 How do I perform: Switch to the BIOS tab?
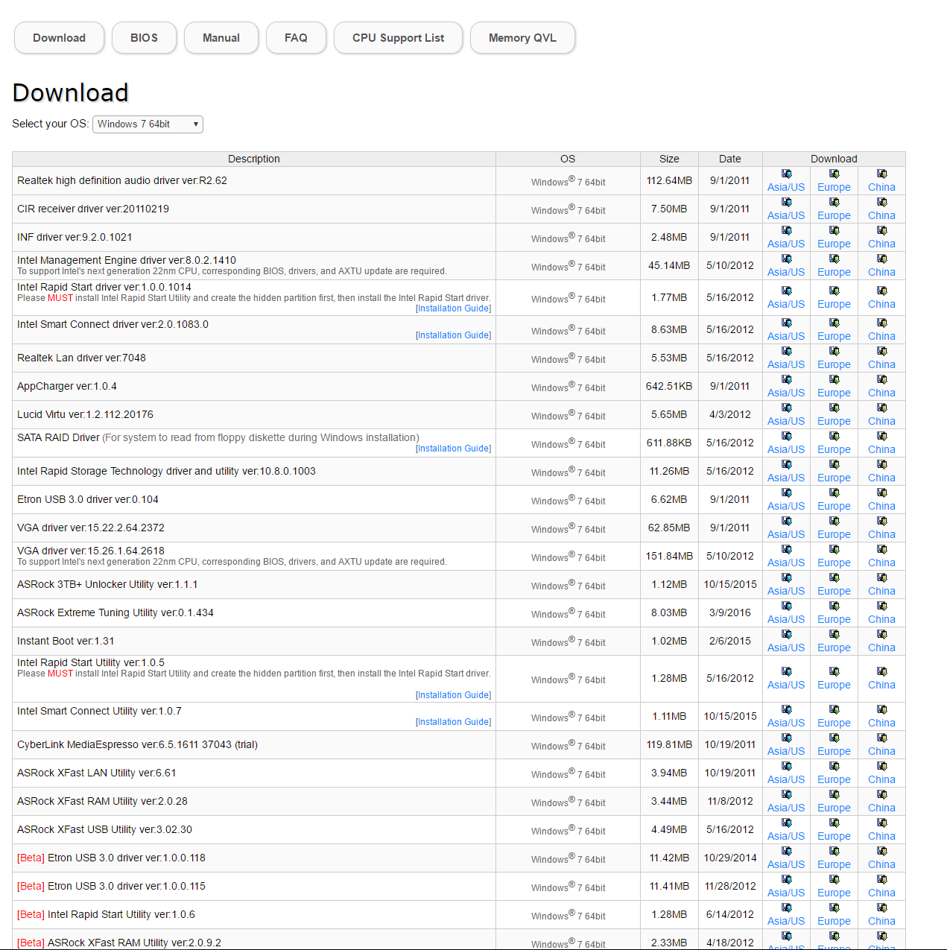[x=144, y=38]
